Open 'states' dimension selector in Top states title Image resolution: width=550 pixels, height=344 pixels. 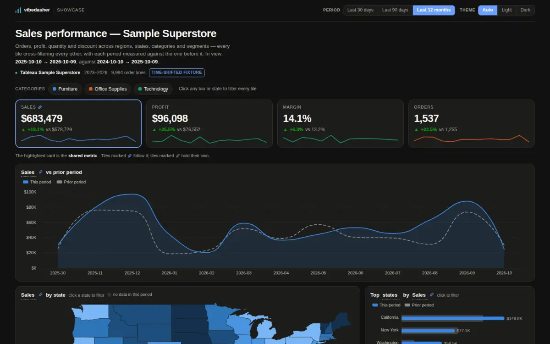coord(390,295)
